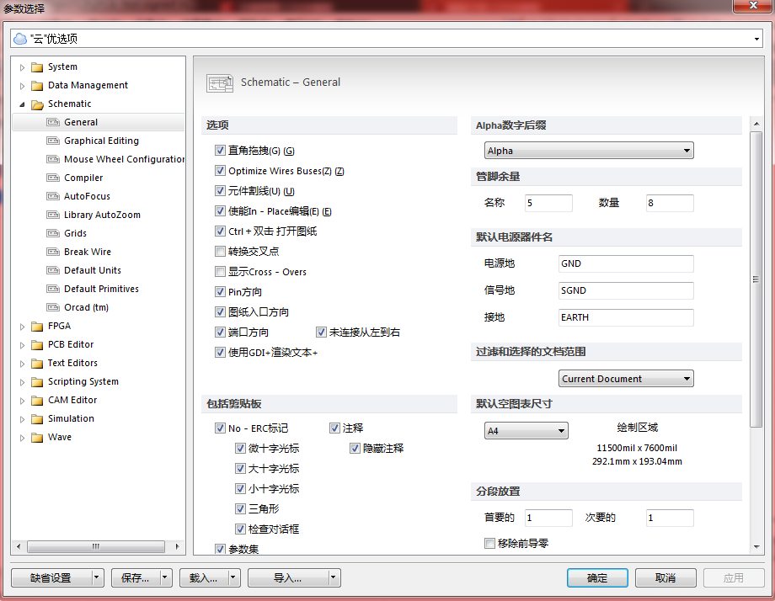Open the Current Document scope dropdown
The width and height of the screenshot is (775, 601).
626,379
